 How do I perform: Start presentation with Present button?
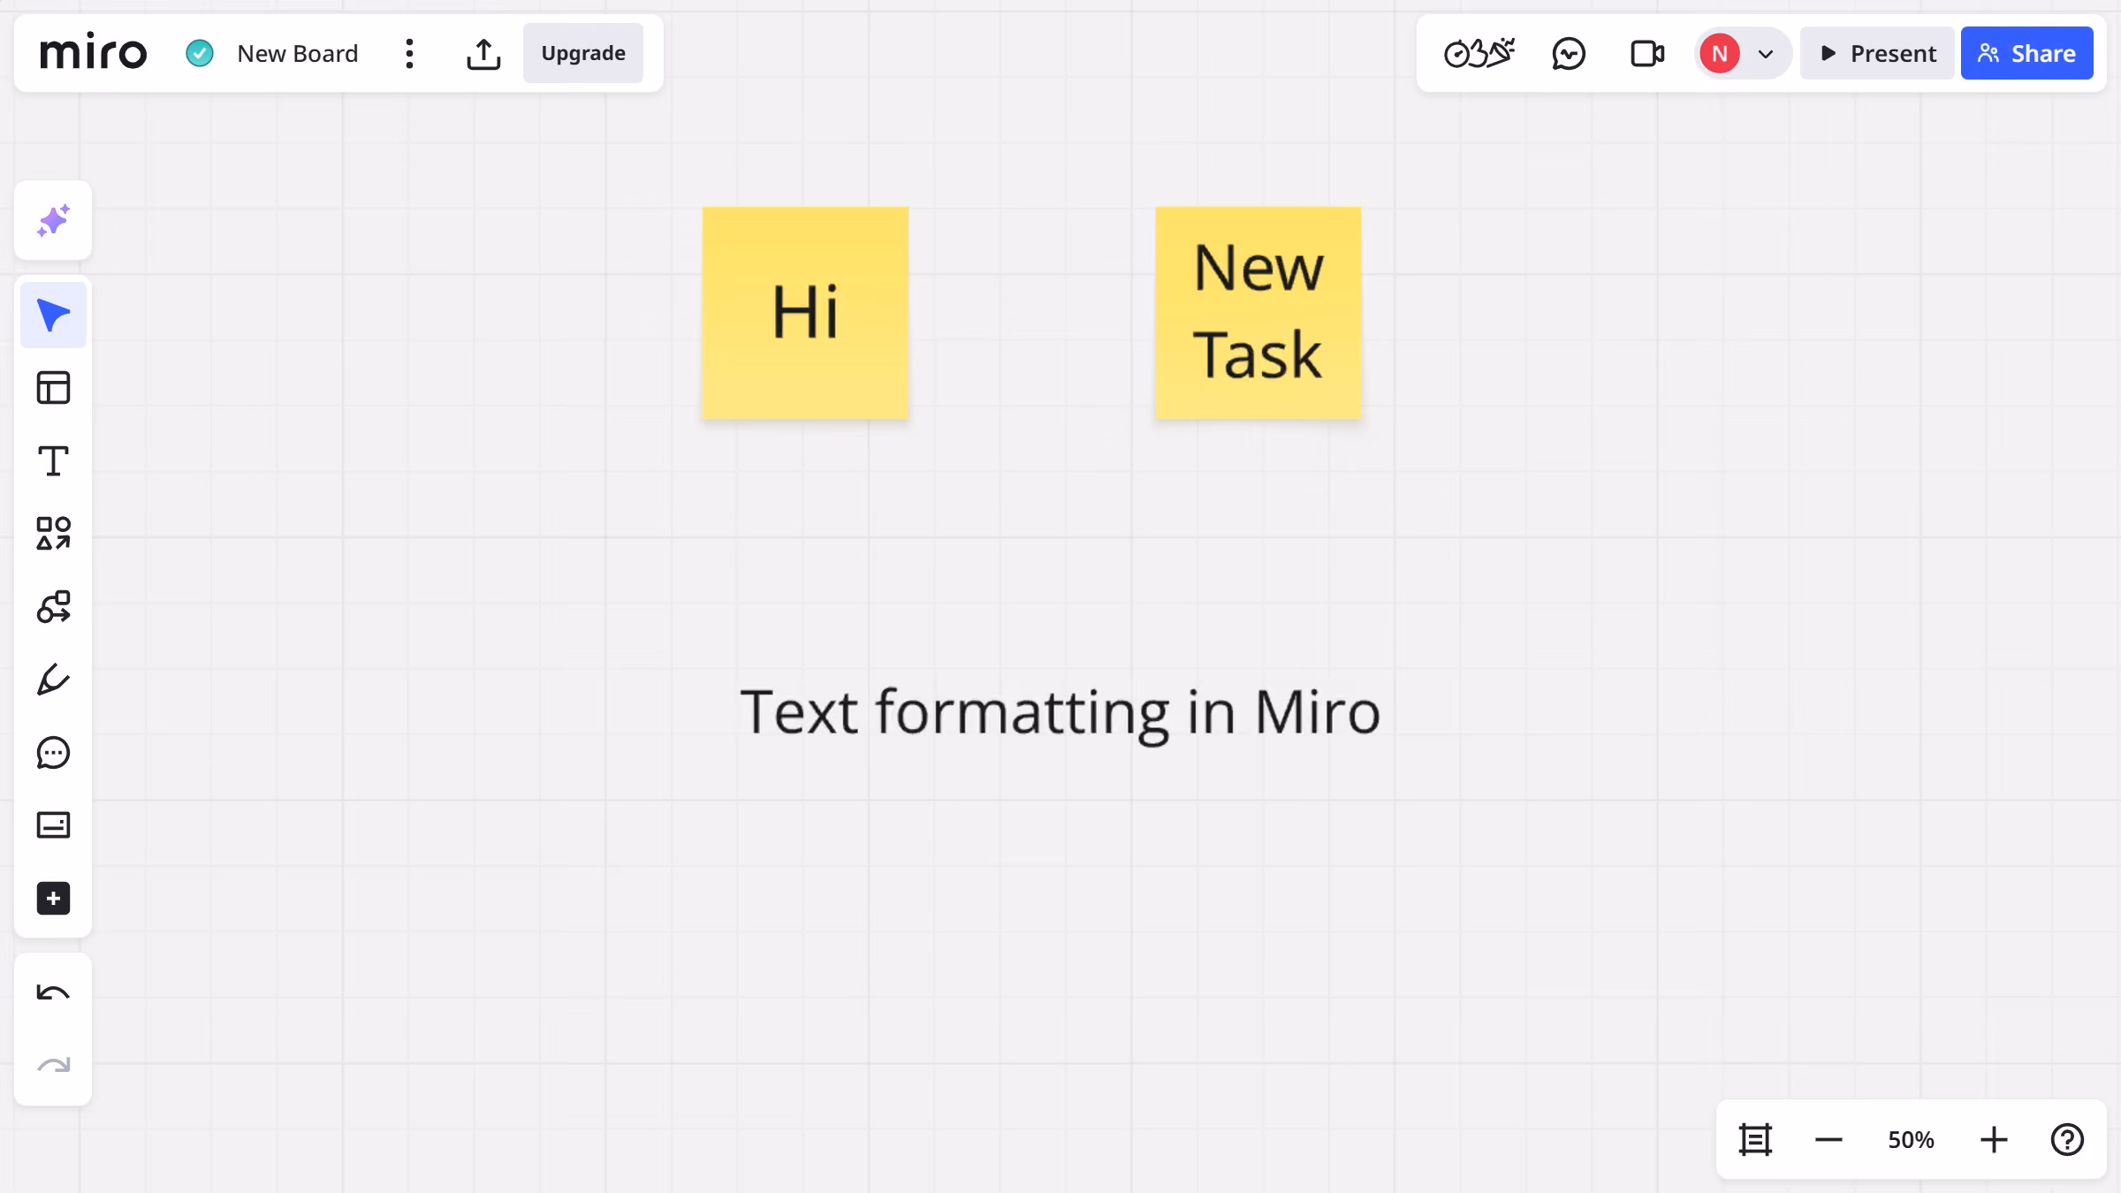[1877, 53]
